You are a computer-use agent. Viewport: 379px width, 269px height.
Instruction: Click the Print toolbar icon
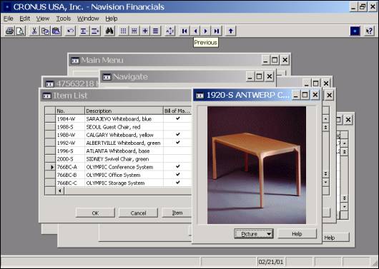pos(10,31)
